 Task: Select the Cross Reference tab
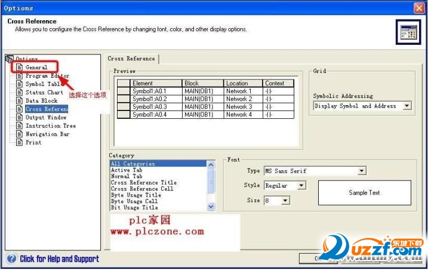pos(131,59)
